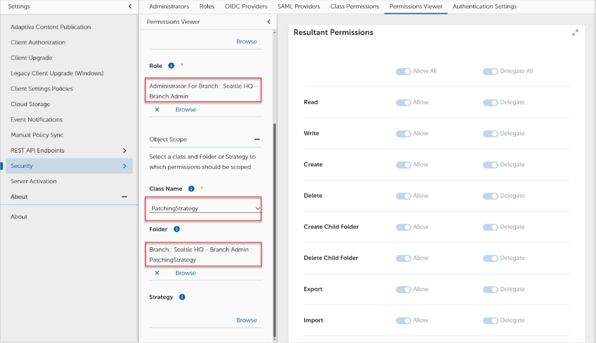Toggle the Allow switch for Write
Image resolution: width=596 pixels, height=343 pixels.
[403, 134]
